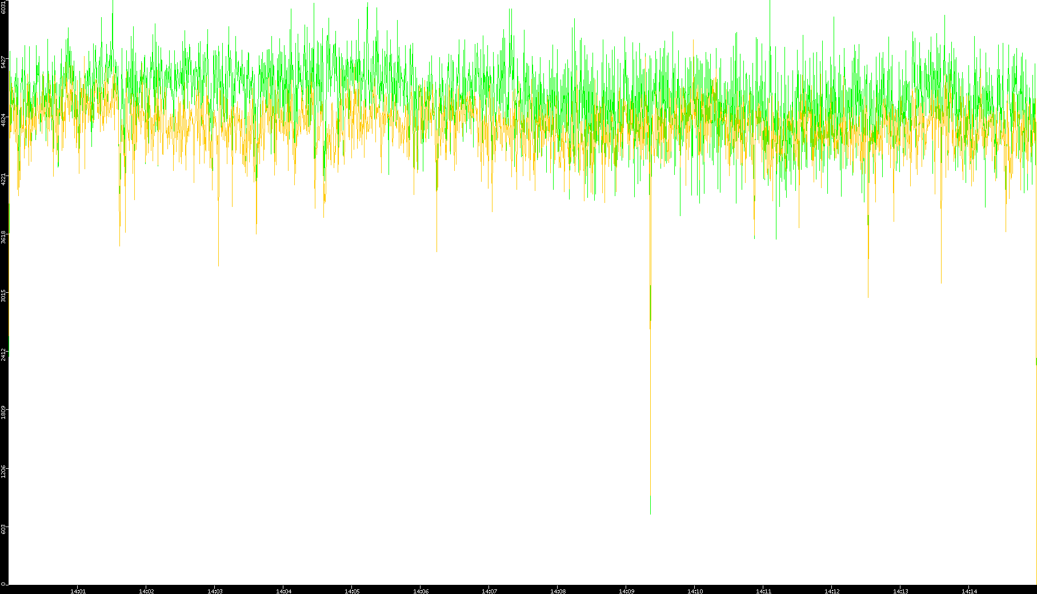Select the 14:06 timestamp label

421,591
